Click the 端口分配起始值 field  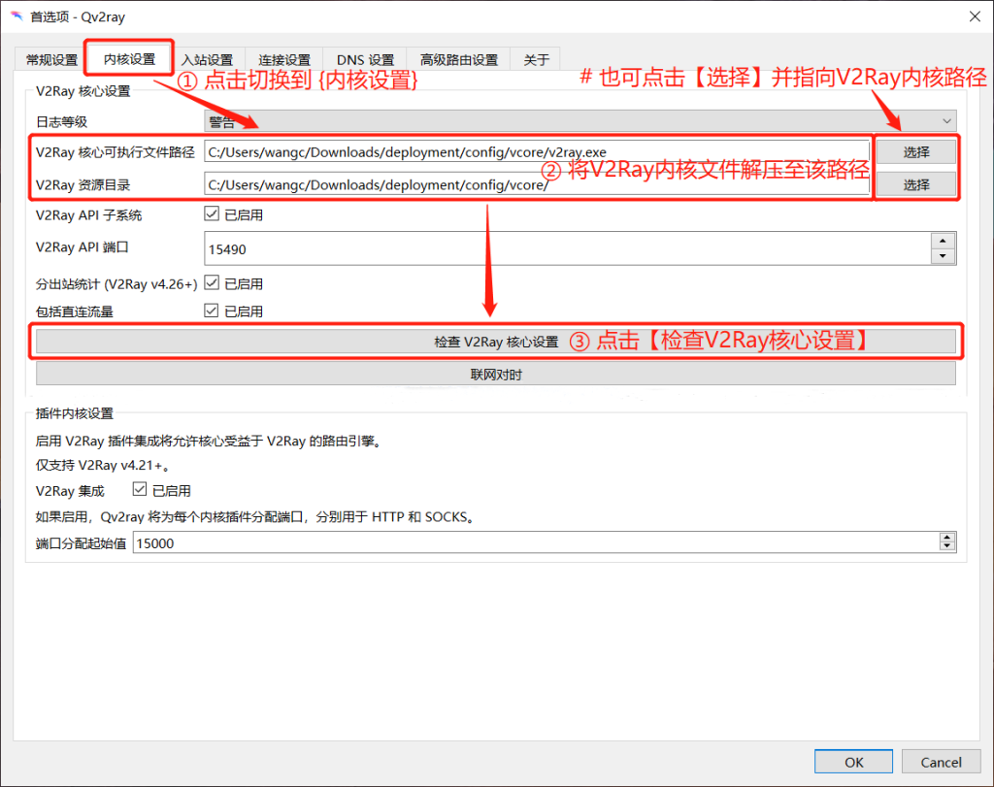536,543
